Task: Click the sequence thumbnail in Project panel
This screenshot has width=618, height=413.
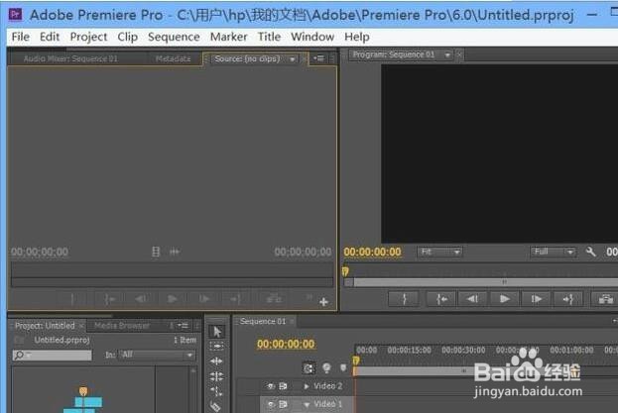Action: (82, 400)
